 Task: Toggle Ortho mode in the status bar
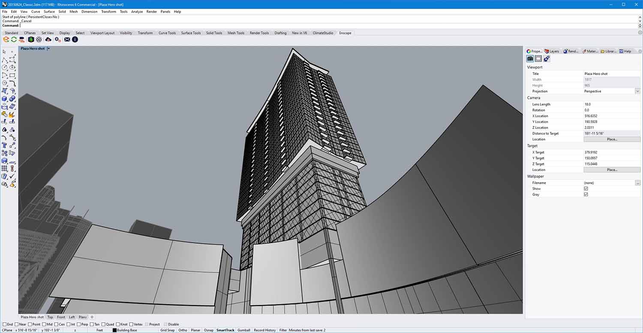tap(183, 330)
